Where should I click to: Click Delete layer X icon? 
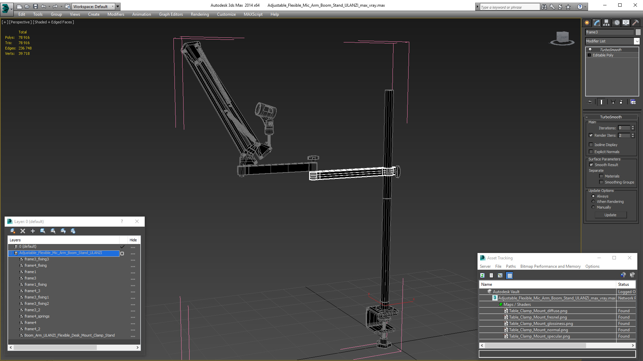[23, 231]
